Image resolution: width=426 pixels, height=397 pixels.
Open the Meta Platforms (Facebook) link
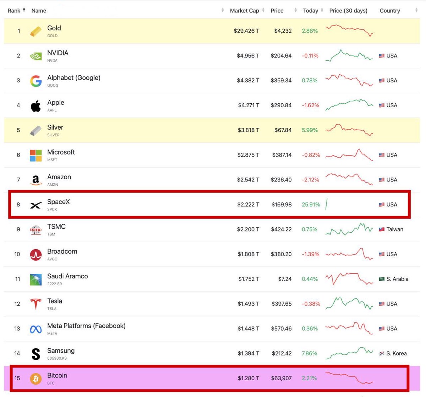coord(86,326)
